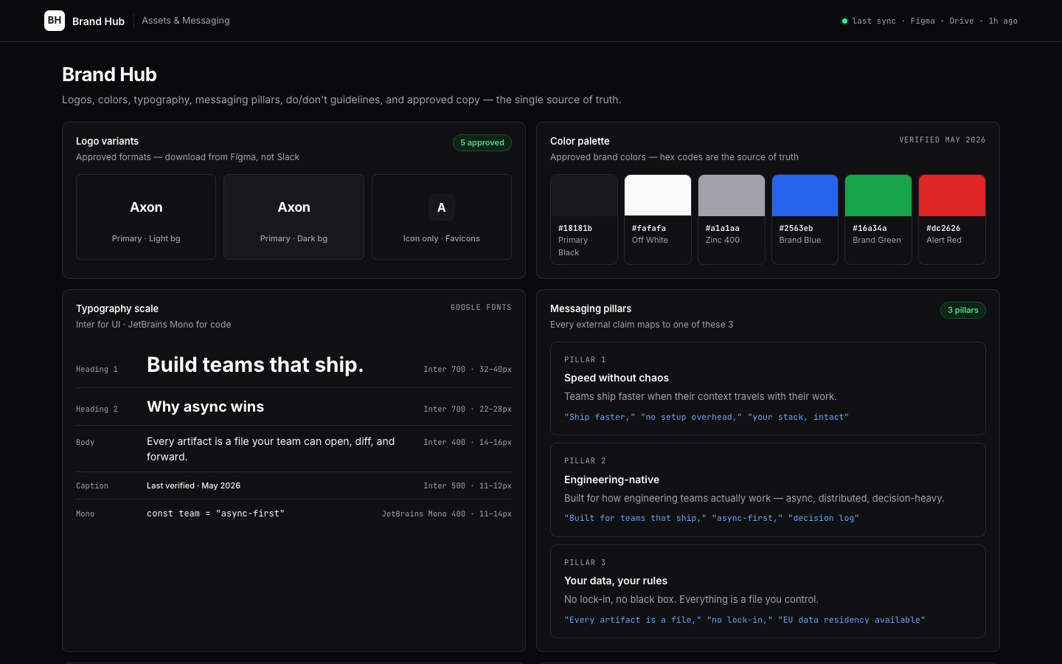Click the Heading 2 sample Why async wins
The width and height of the screenshot is (1062, 664).
(x=205, y=407)
